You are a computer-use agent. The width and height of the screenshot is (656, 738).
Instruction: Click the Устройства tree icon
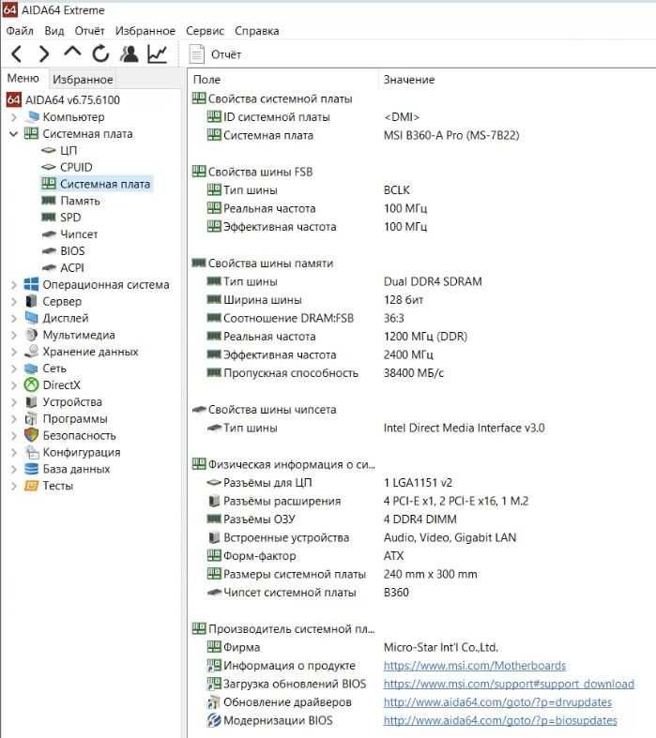(31, 402)
